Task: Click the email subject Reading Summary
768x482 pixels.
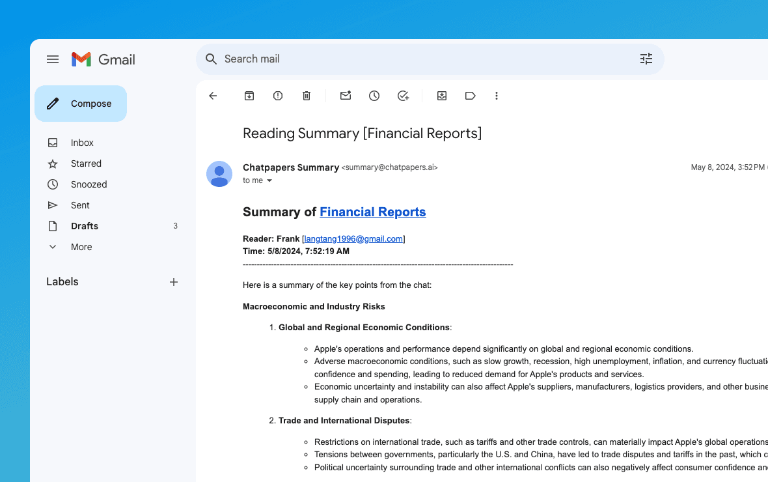Action: coord(363,134)
